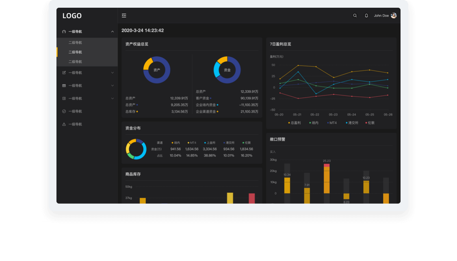This screenshot has width=457, height=261.
Task: Click the bar labeled 10.34 in 敞口预警
Action: (287, 185)
